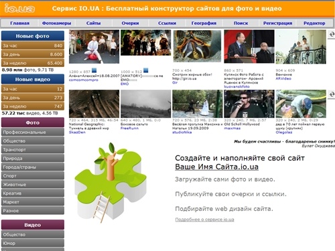Select Общество video category

pyautogui.click(x=33, y=234)
